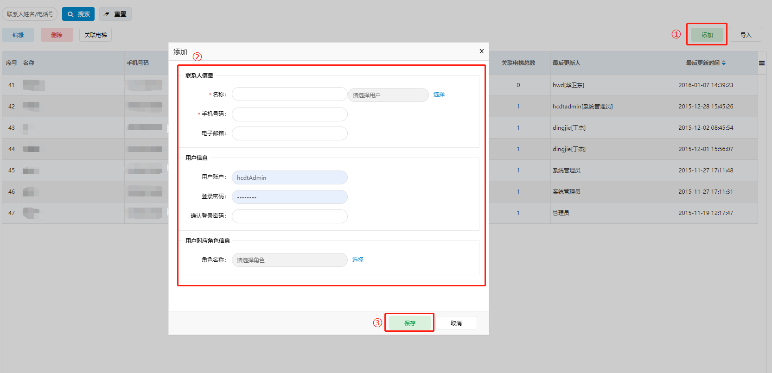
Task: Click the 用户账户 field hcdtAdmin
Action: [x=290, y=177]
